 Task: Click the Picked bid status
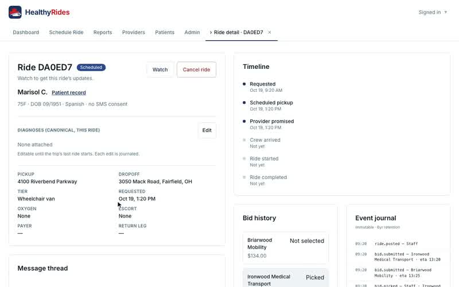(x=315, y=277)
